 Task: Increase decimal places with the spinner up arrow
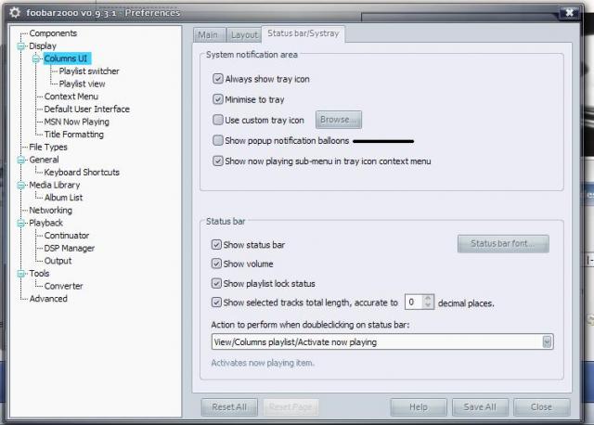click(x=428, y=299)
